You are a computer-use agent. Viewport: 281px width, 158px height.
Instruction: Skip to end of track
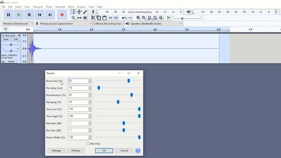(x=50, y=14)
